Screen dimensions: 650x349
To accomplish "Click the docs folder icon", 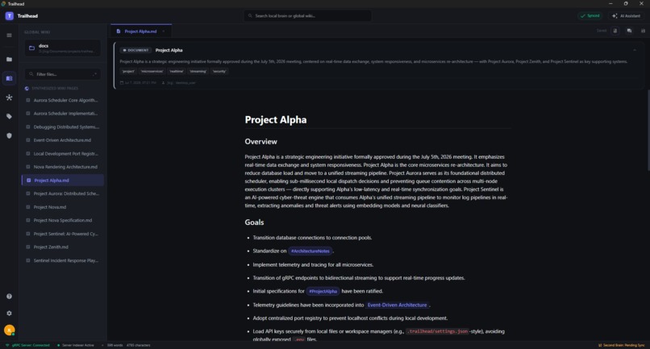I will pyautogui.click(x=31, y=48).
